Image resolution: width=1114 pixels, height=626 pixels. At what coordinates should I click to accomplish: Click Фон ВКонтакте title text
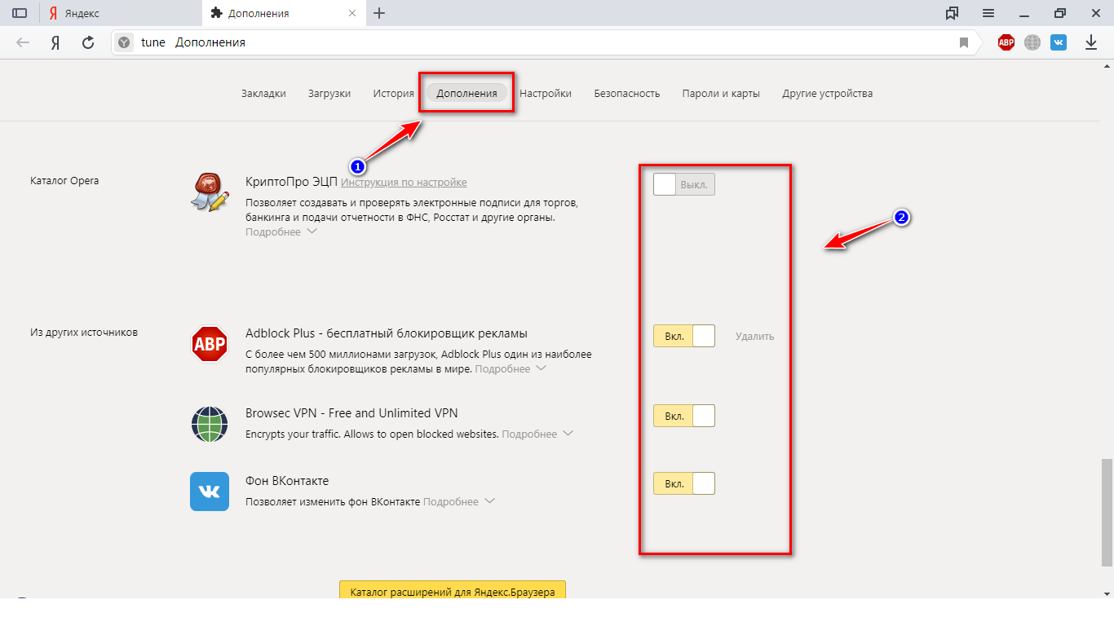pyautogui.click(x=287, y=481)
